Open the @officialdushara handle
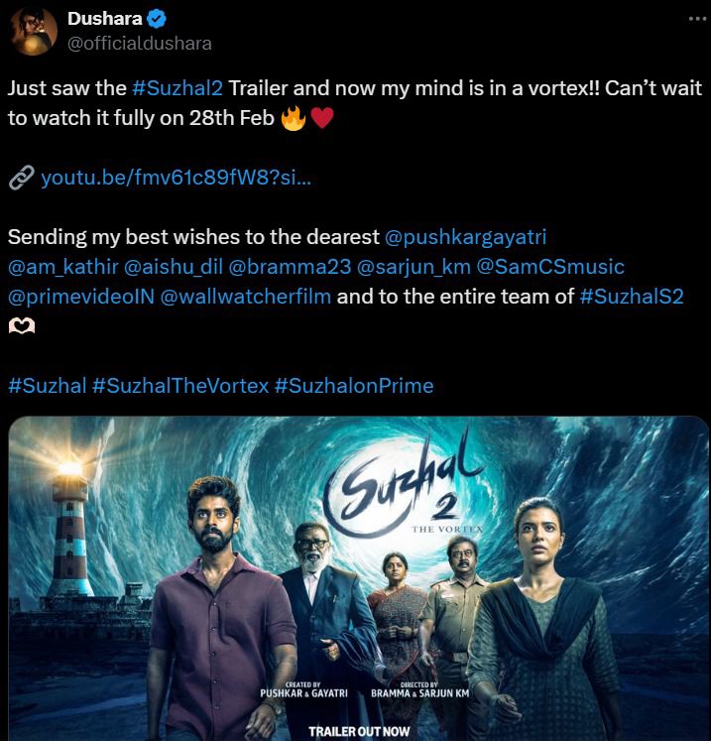 click(140, 44)
